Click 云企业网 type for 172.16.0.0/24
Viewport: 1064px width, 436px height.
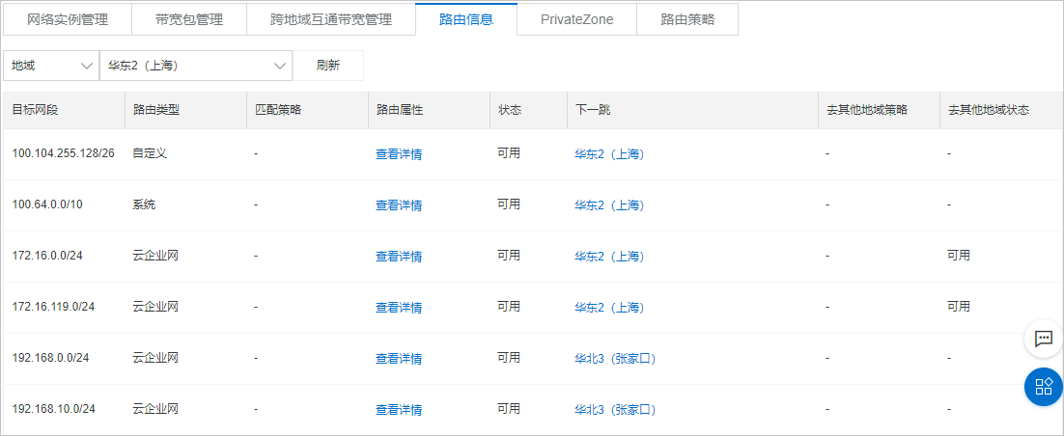pyautogui.click(x=155, y=256)
